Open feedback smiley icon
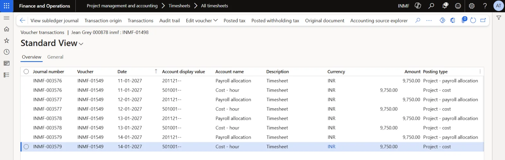This screenshot has height=160, width=505. [458, 6]
